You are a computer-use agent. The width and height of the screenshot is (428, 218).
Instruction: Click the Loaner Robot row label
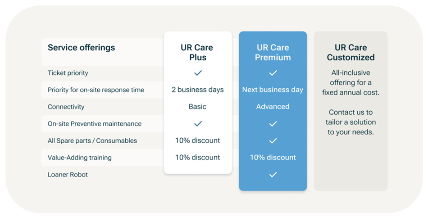pyautogui.click(x=68, y=175)
